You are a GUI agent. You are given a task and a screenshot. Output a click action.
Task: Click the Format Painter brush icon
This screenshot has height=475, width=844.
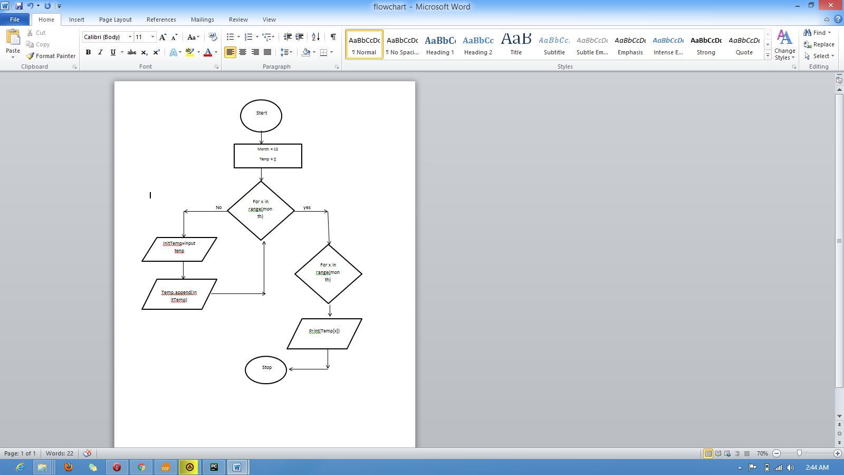(x=30, y=56)
